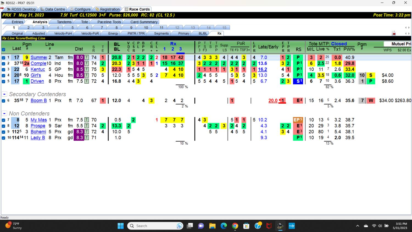Open the McAfee taskbar icon
This screenshot has width=412, height=232.
(269, 226)
